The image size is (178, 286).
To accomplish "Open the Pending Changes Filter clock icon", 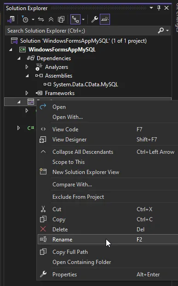I will [25, 19].
